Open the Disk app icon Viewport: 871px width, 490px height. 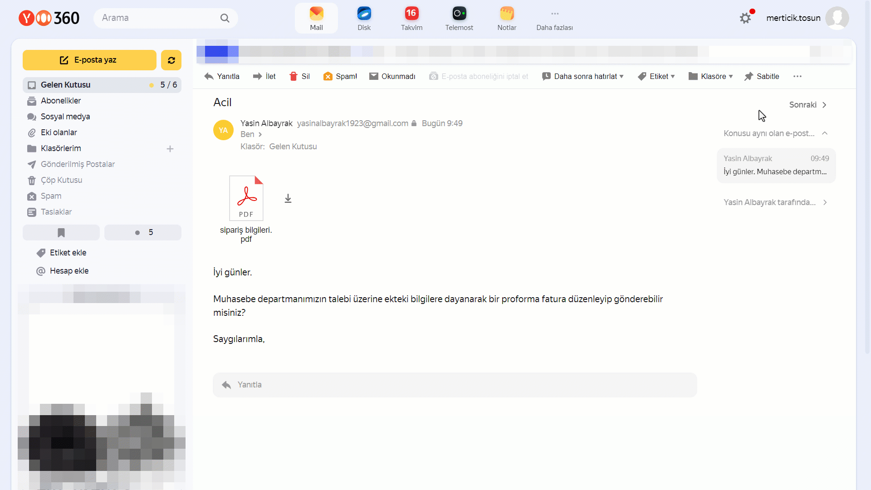pos(364,14)
